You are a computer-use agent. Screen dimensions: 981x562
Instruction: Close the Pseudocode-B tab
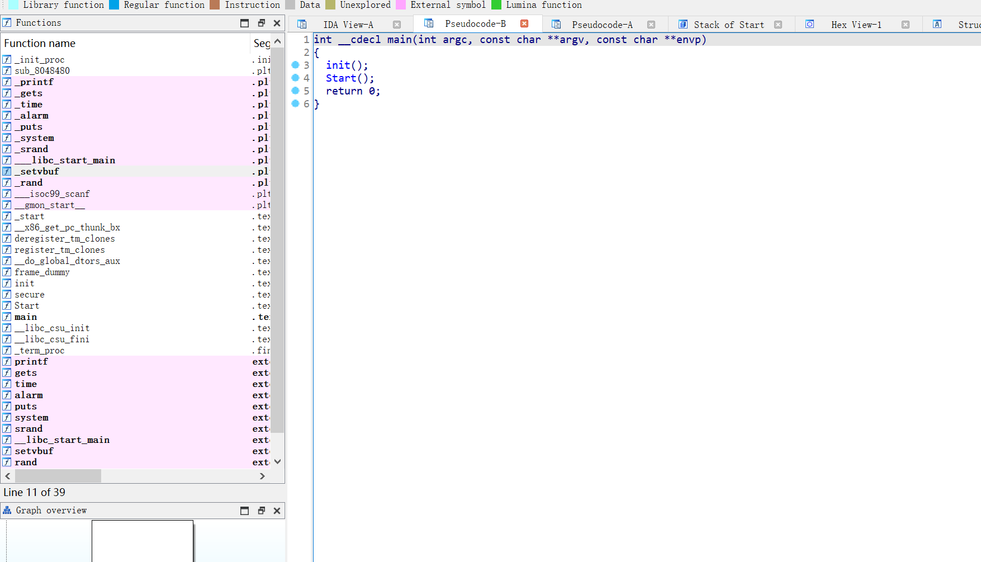pyautogui.click(x=524, y=23)
